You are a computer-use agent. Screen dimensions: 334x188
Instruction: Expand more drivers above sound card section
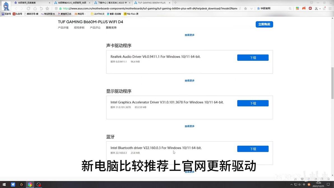189,35
